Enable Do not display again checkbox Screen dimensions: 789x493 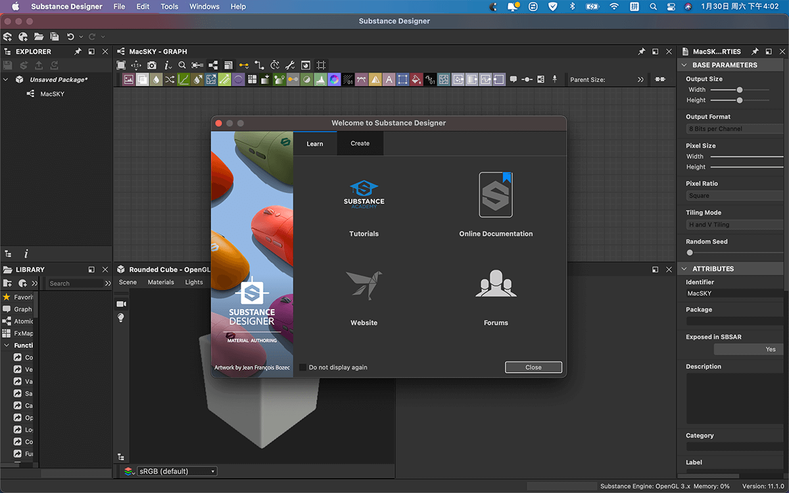(302, 367)
